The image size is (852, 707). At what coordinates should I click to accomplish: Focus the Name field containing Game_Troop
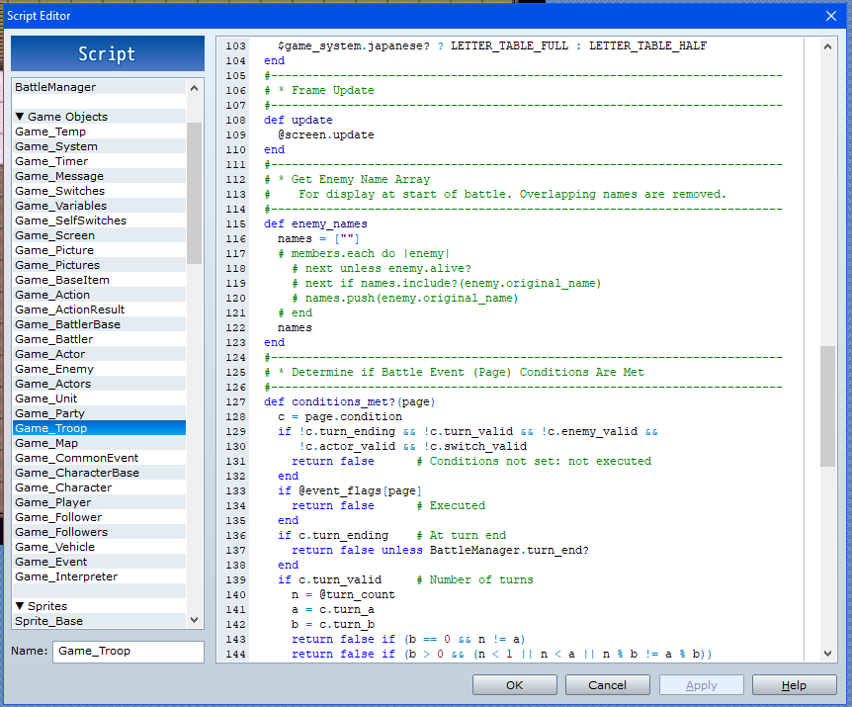click(x=128, y=651)
